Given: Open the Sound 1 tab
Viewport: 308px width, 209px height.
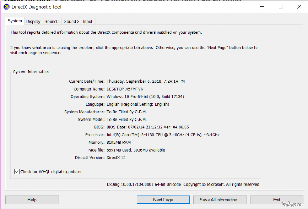Looking at the screenshot, I should (52, 21).
